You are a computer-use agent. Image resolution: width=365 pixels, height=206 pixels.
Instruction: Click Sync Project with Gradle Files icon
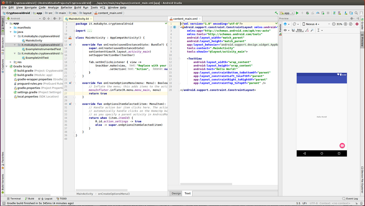(334, 13)
